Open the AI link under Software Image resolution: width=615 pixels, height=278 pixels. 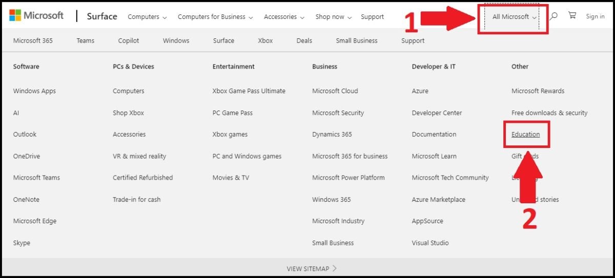click(x=16, y=113)
